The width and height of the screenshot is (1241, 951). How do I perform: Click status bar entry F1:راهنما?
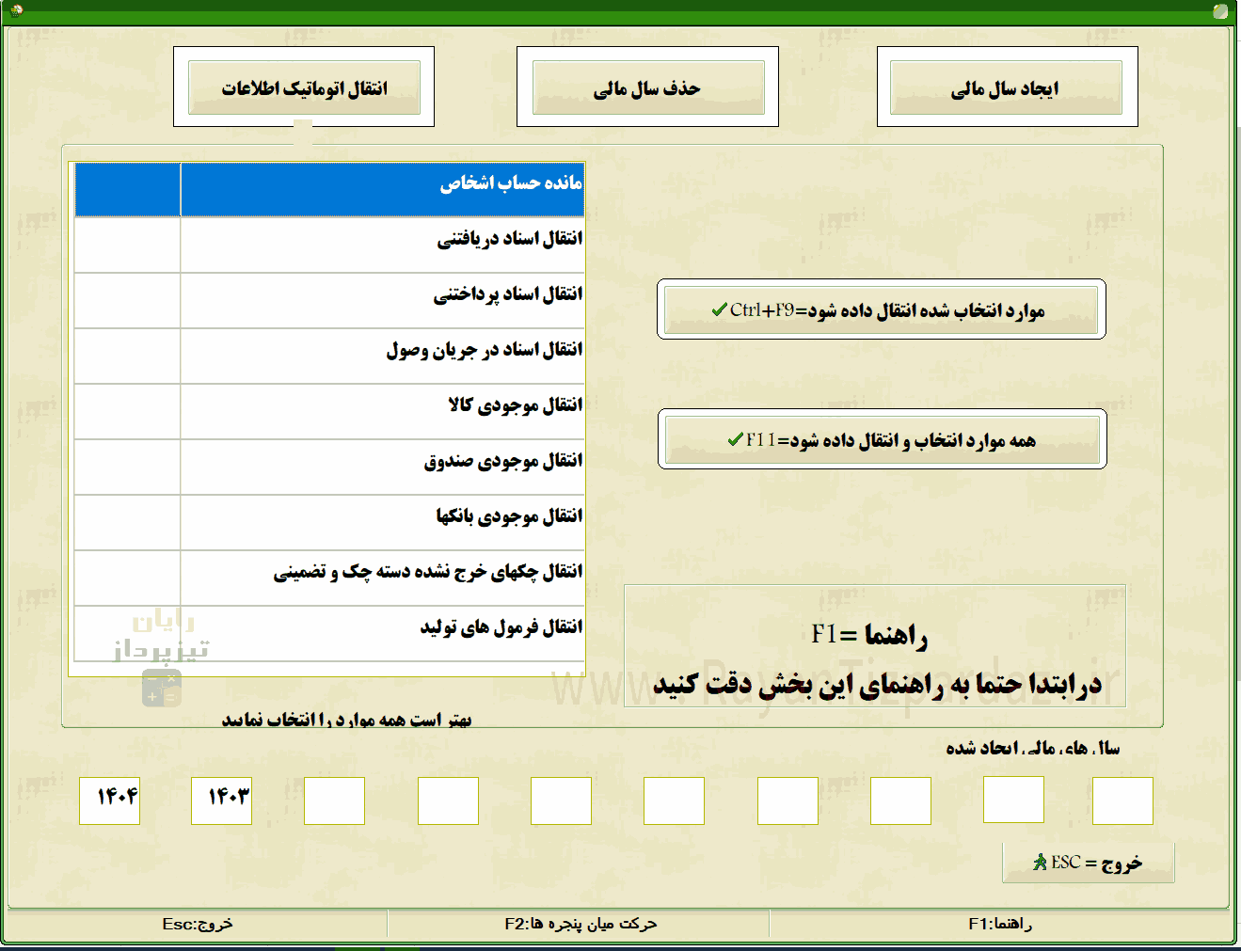pyautogui.click(x=1000, y=924)
